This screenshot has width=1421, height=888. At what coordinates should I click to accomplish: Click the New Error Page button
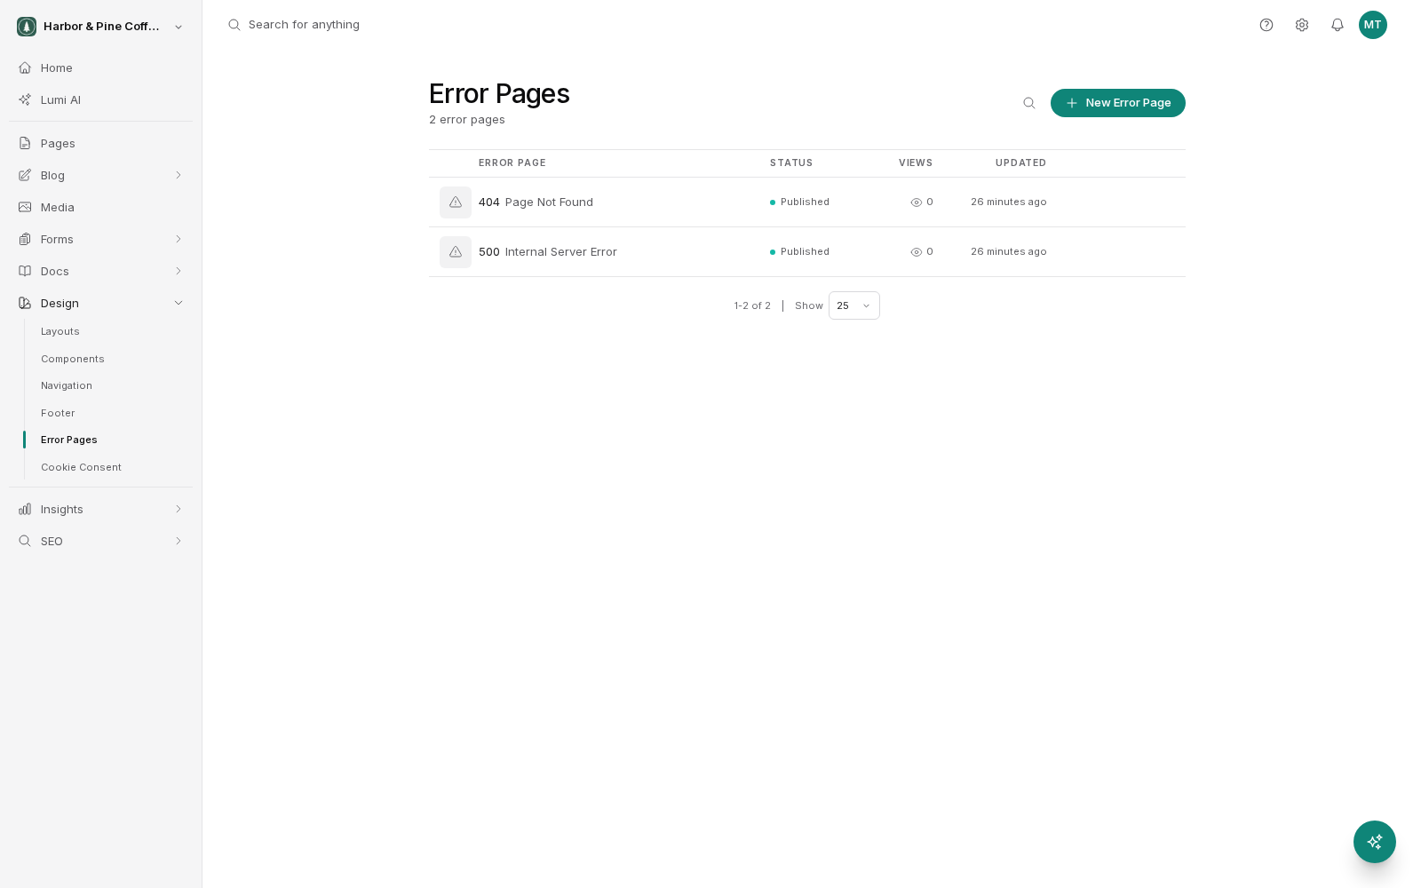coord(1118,103)
